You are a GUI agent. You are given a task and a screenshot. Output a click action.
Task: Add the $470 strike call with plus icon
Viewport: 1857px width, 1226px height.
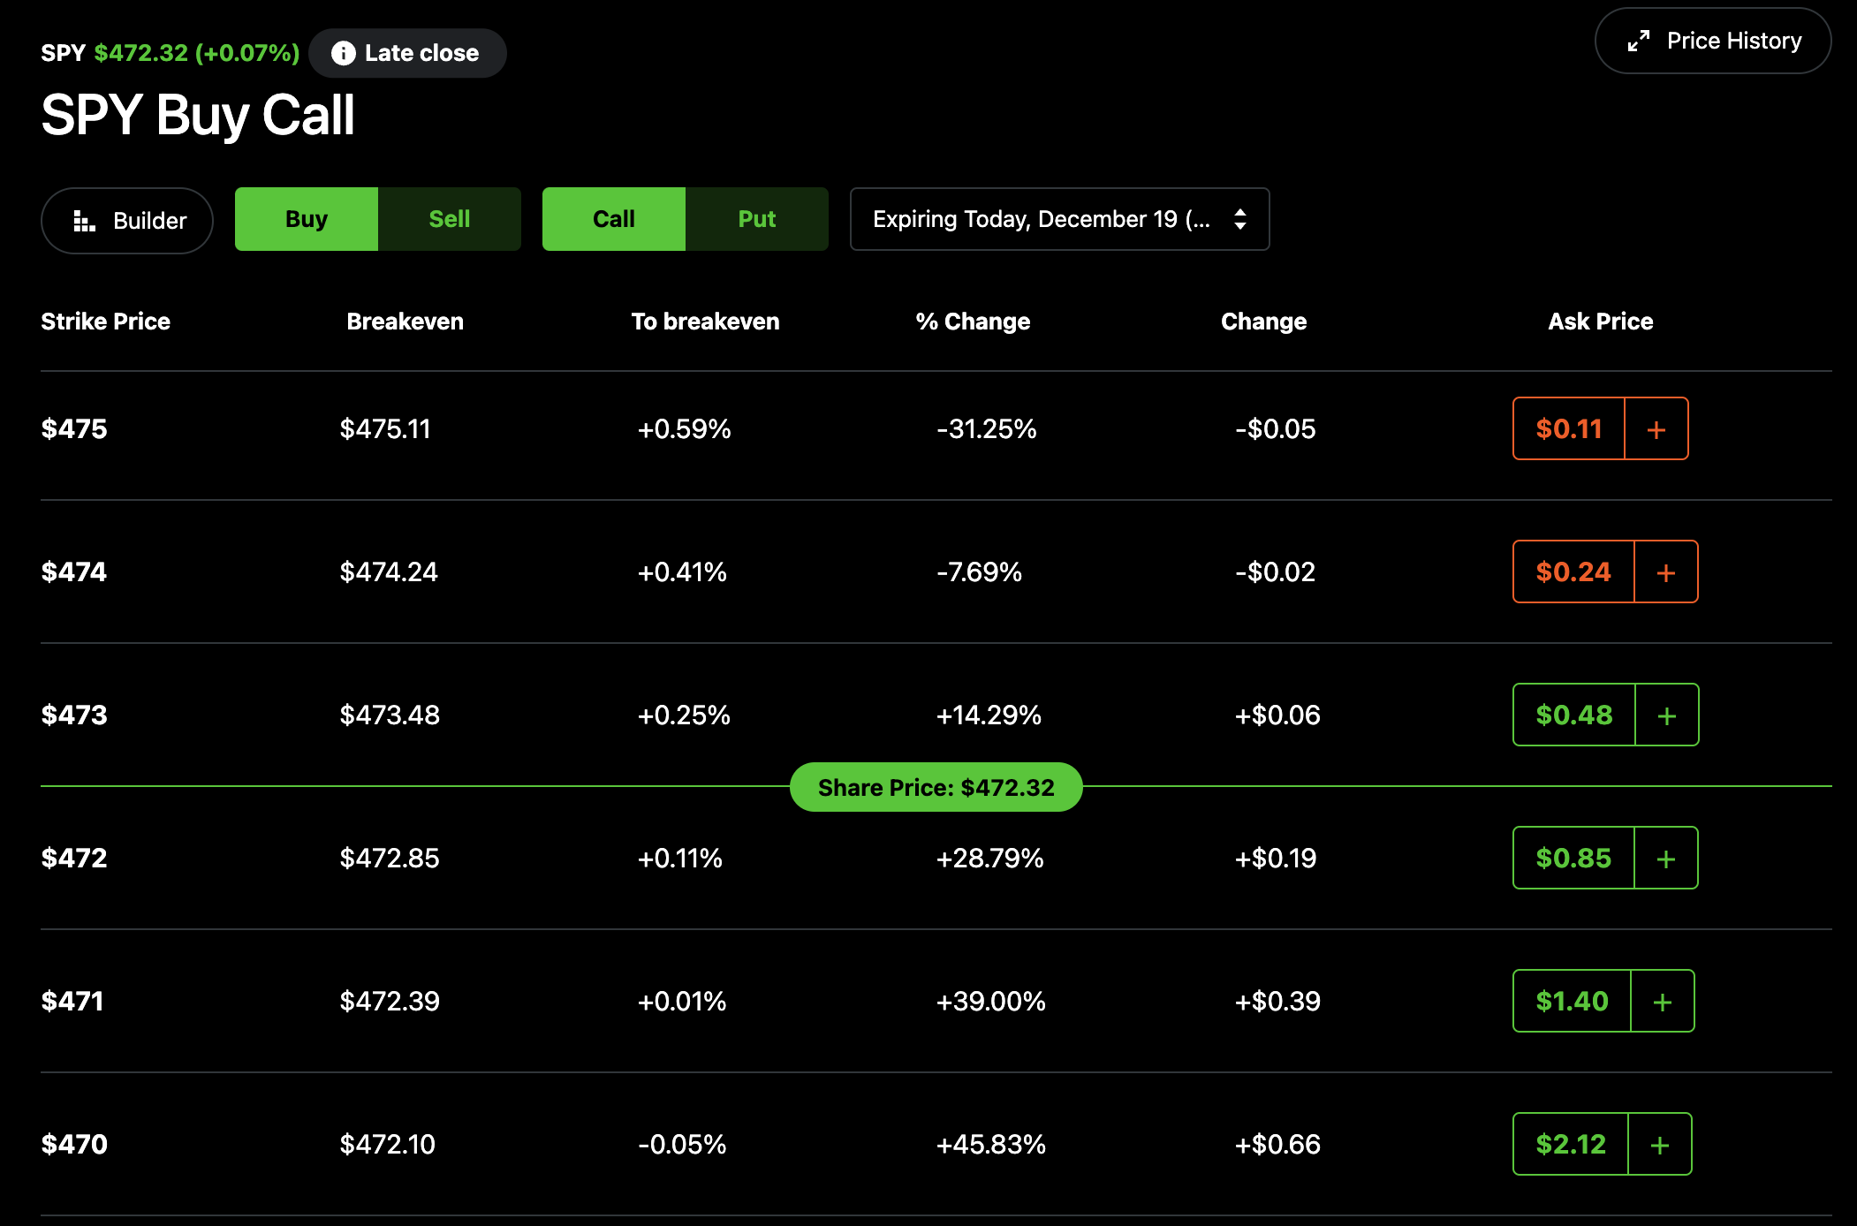pyautogui.click(x=1660, y=1145)
